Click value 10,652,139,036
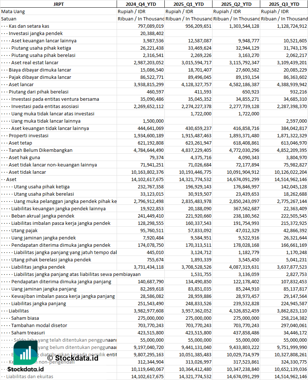 (291, 369)
